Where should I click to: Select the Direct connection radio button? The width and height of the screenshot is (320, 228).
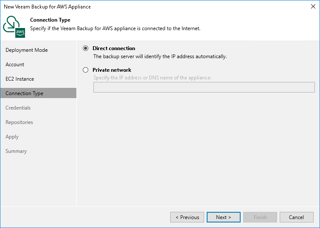(x=86, y=48)
